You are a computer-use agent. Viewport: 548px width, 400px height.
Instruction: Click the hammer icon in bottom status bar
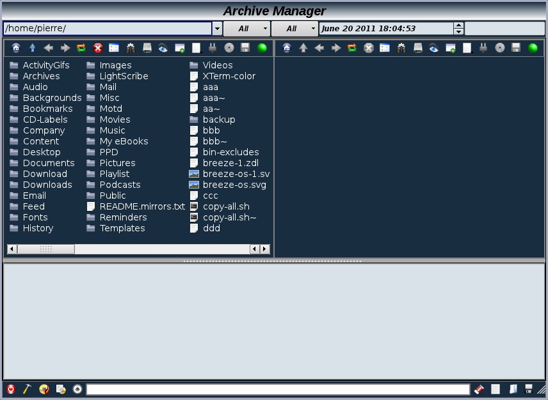click(28, 389)
